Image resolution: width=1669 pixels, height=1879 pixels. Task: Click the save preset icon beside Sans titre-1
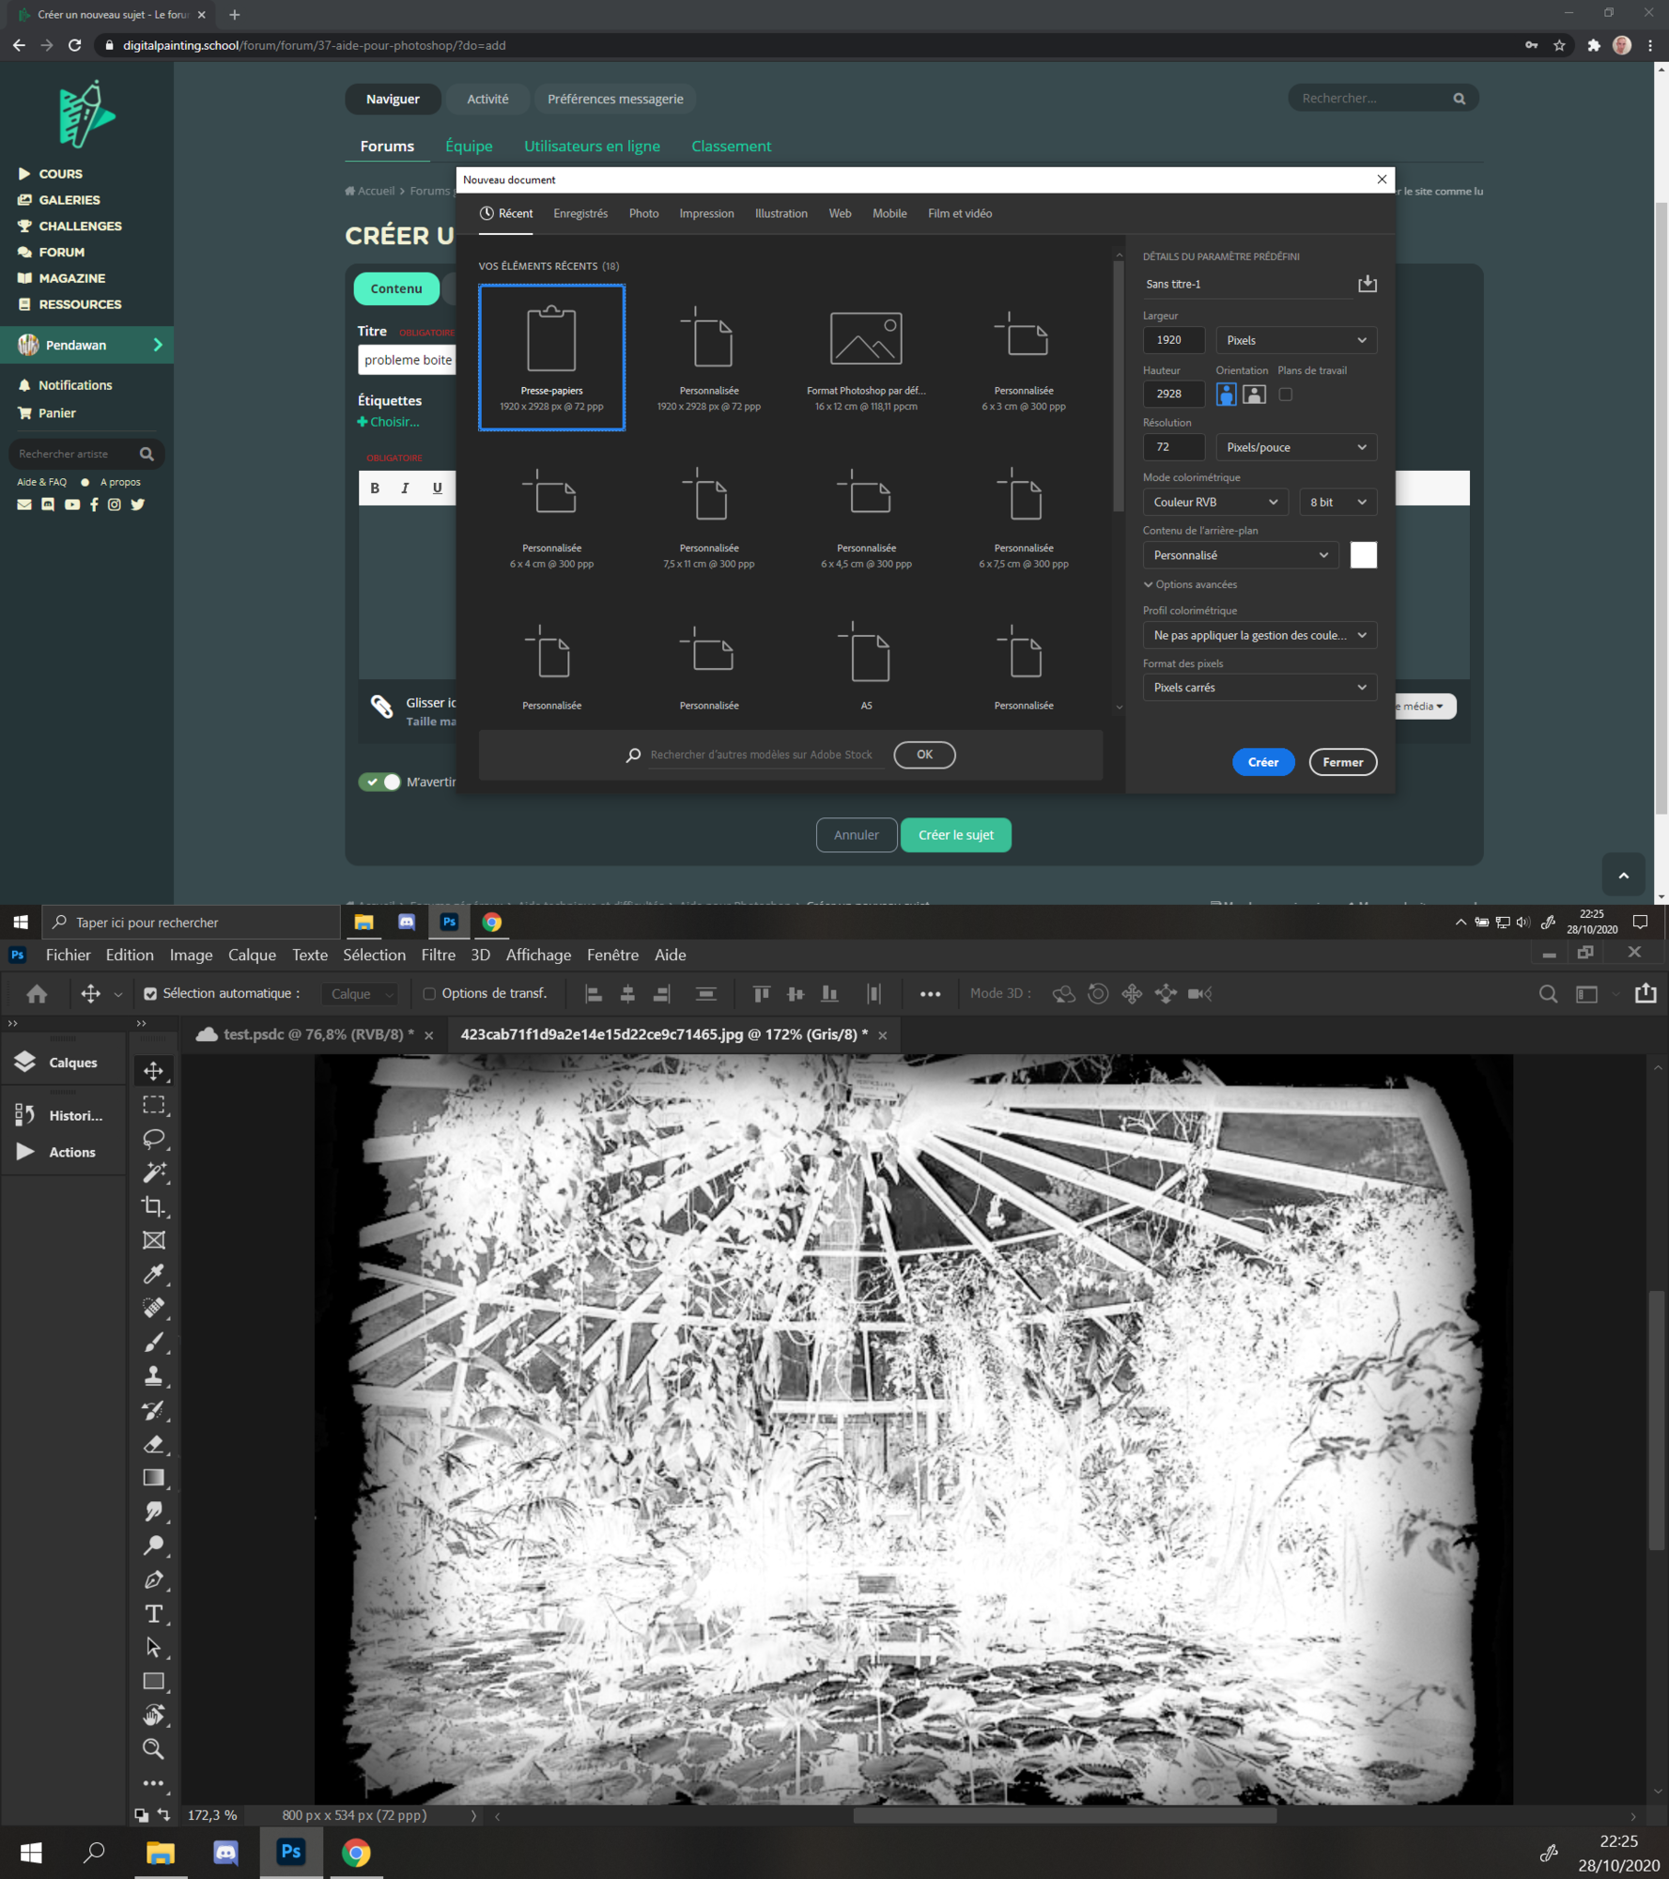1367,284
